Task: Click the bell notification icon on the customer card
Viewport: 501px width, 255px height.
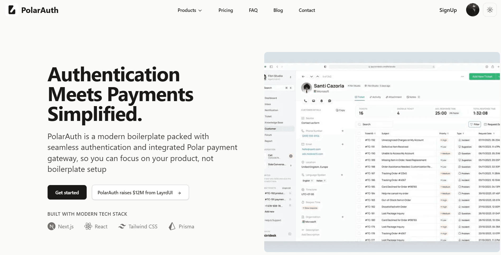Action: click(x=322, y=101)
